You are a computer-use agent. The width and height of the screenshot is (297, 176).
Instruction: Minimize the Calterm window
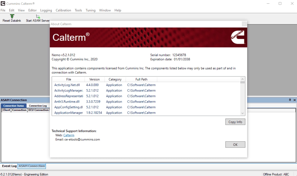tap(268, 3)
